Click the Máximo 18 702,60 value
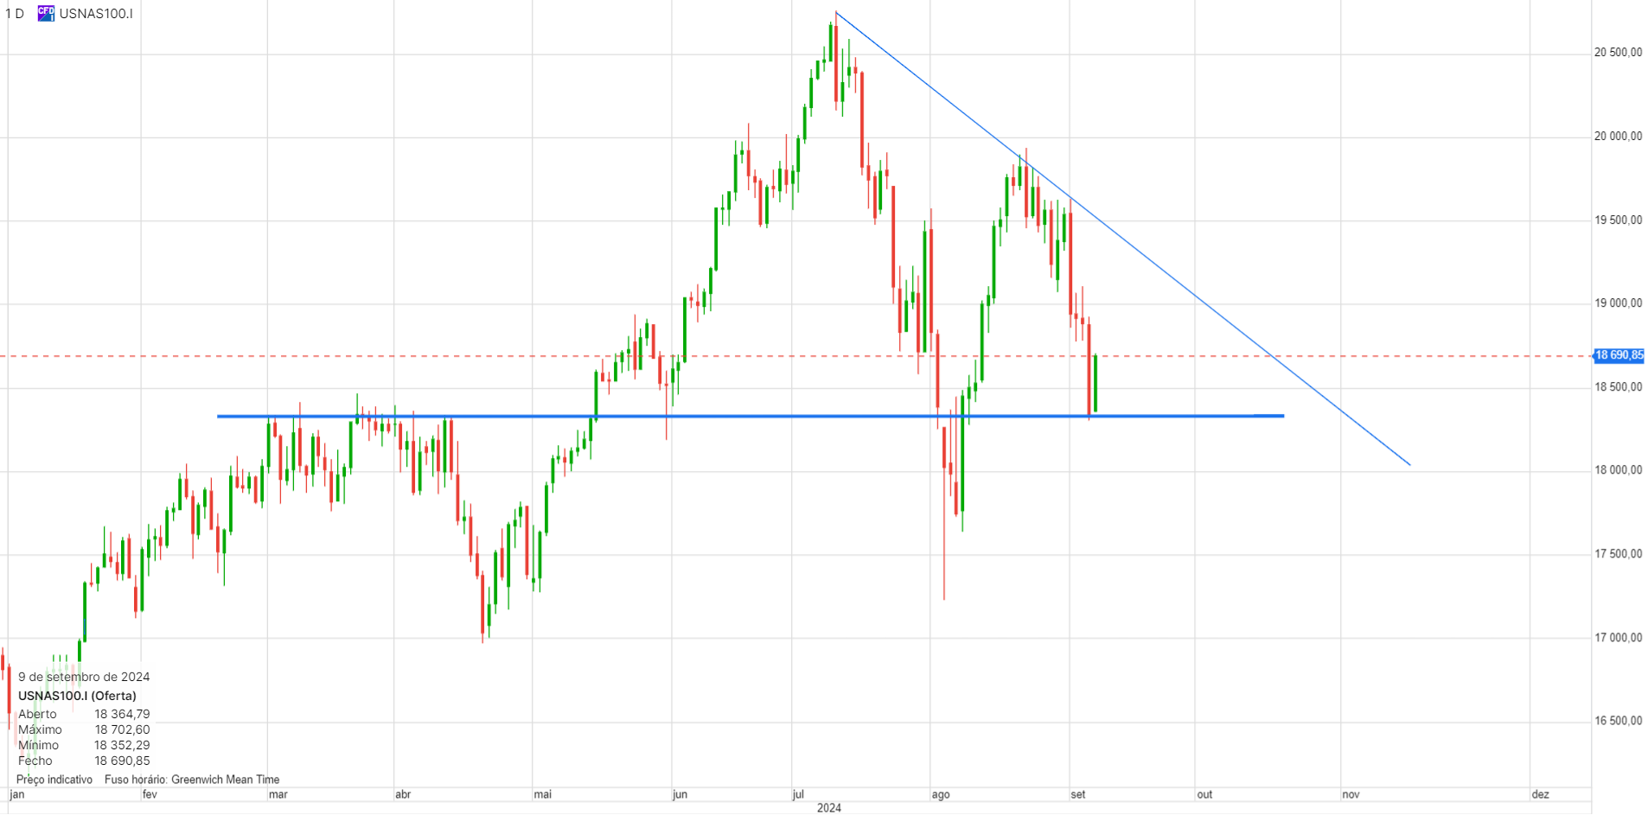Image resolution: width=1648 pixels, height=815 pixels. 122,729
